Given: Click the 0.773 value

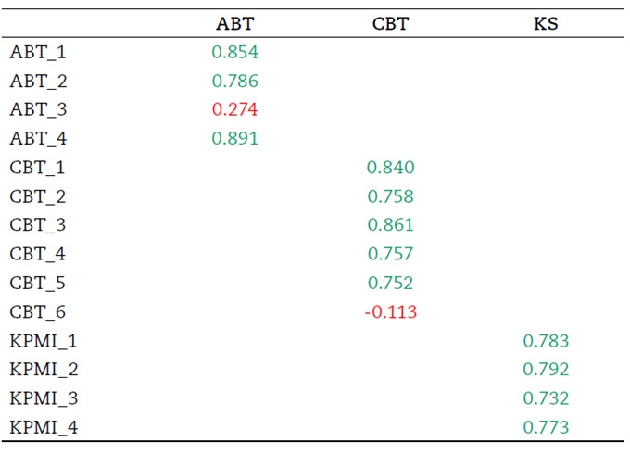Looking at the screenshot, I should tap(546, 427).
